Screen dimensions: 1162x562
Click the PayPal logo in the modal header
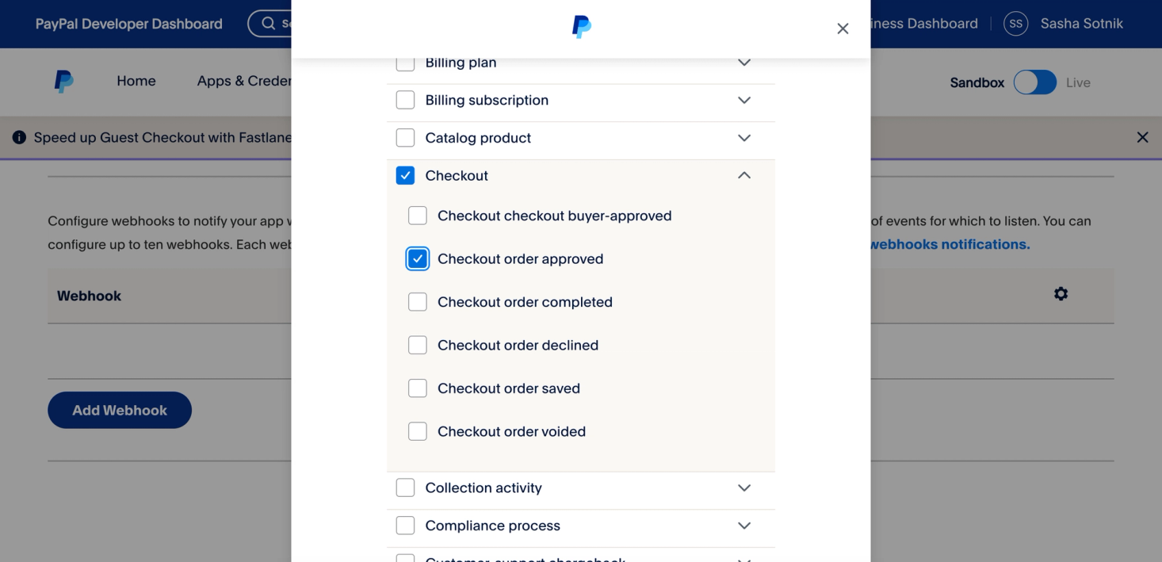point(581,27)
